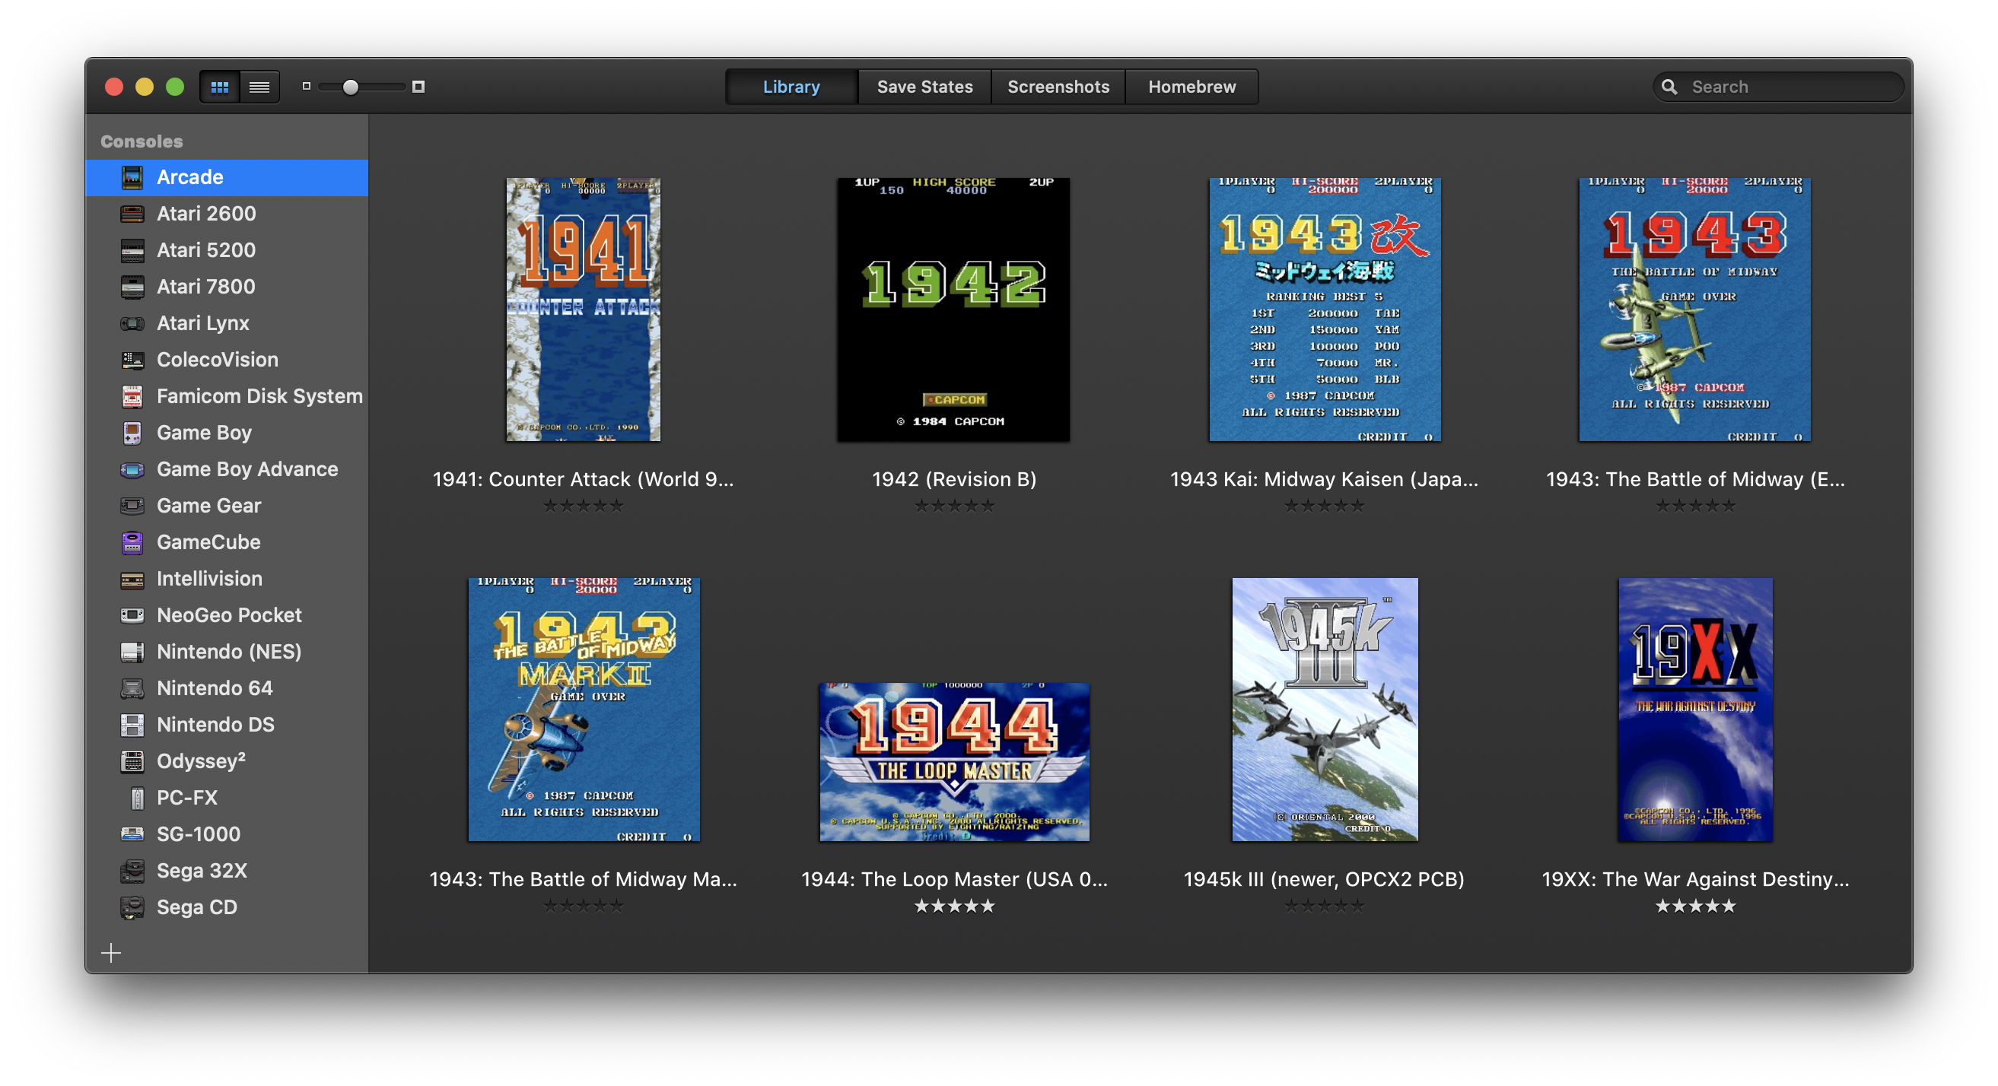Click the Famicom Disk System icon
Image resolution: width=1998 pixels, height=1086 pixels.
click(132, 396)
